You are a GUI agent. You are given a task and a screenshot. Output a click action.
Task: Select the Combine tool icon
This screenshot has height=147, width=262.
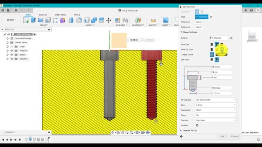[94, 20]
